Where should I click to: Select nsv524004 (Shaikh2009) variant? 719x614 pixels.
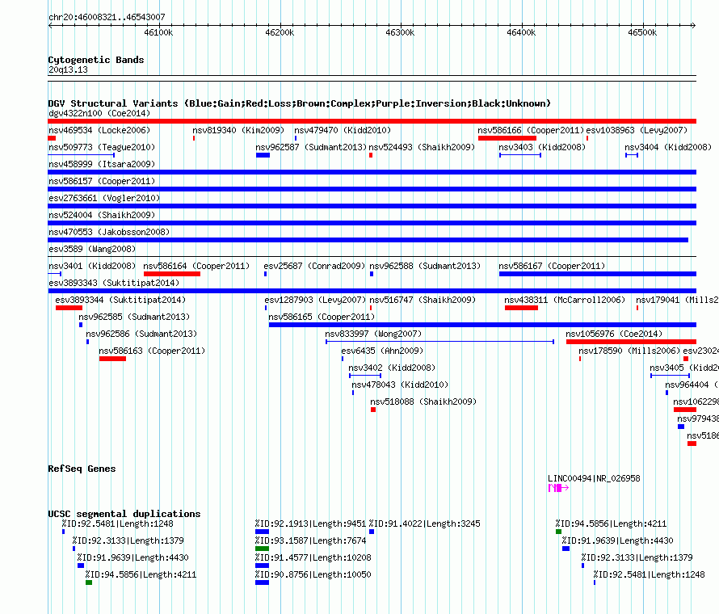[102, 215]
